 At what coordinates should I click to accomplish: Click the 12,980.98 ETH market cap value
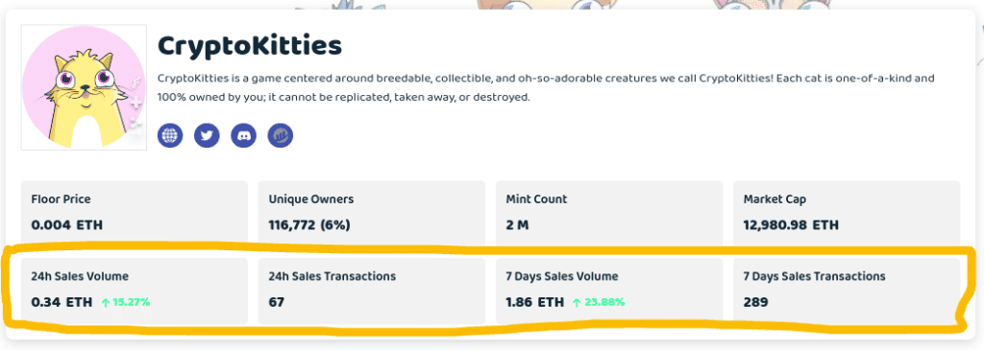pyautogui.click(x=791, y=225)
